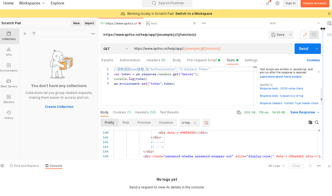This screenshot has width=332, height=196.
Task: Click the Create Account button
Action: 315,3
